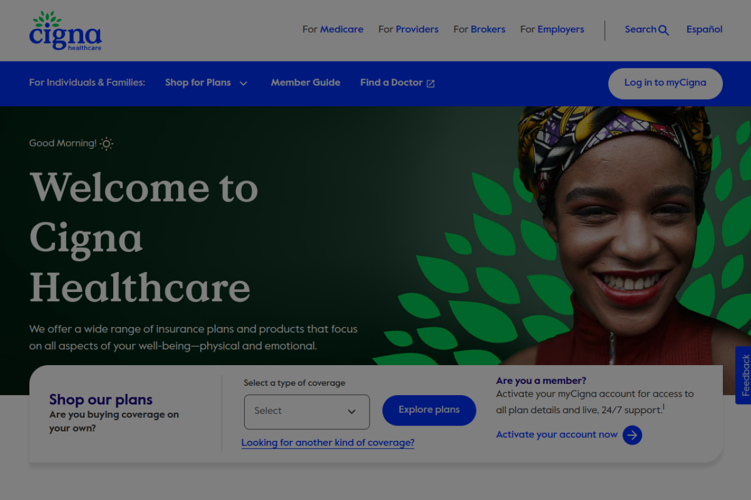Click the chevron inside the coverage Select box

point(351,411)
